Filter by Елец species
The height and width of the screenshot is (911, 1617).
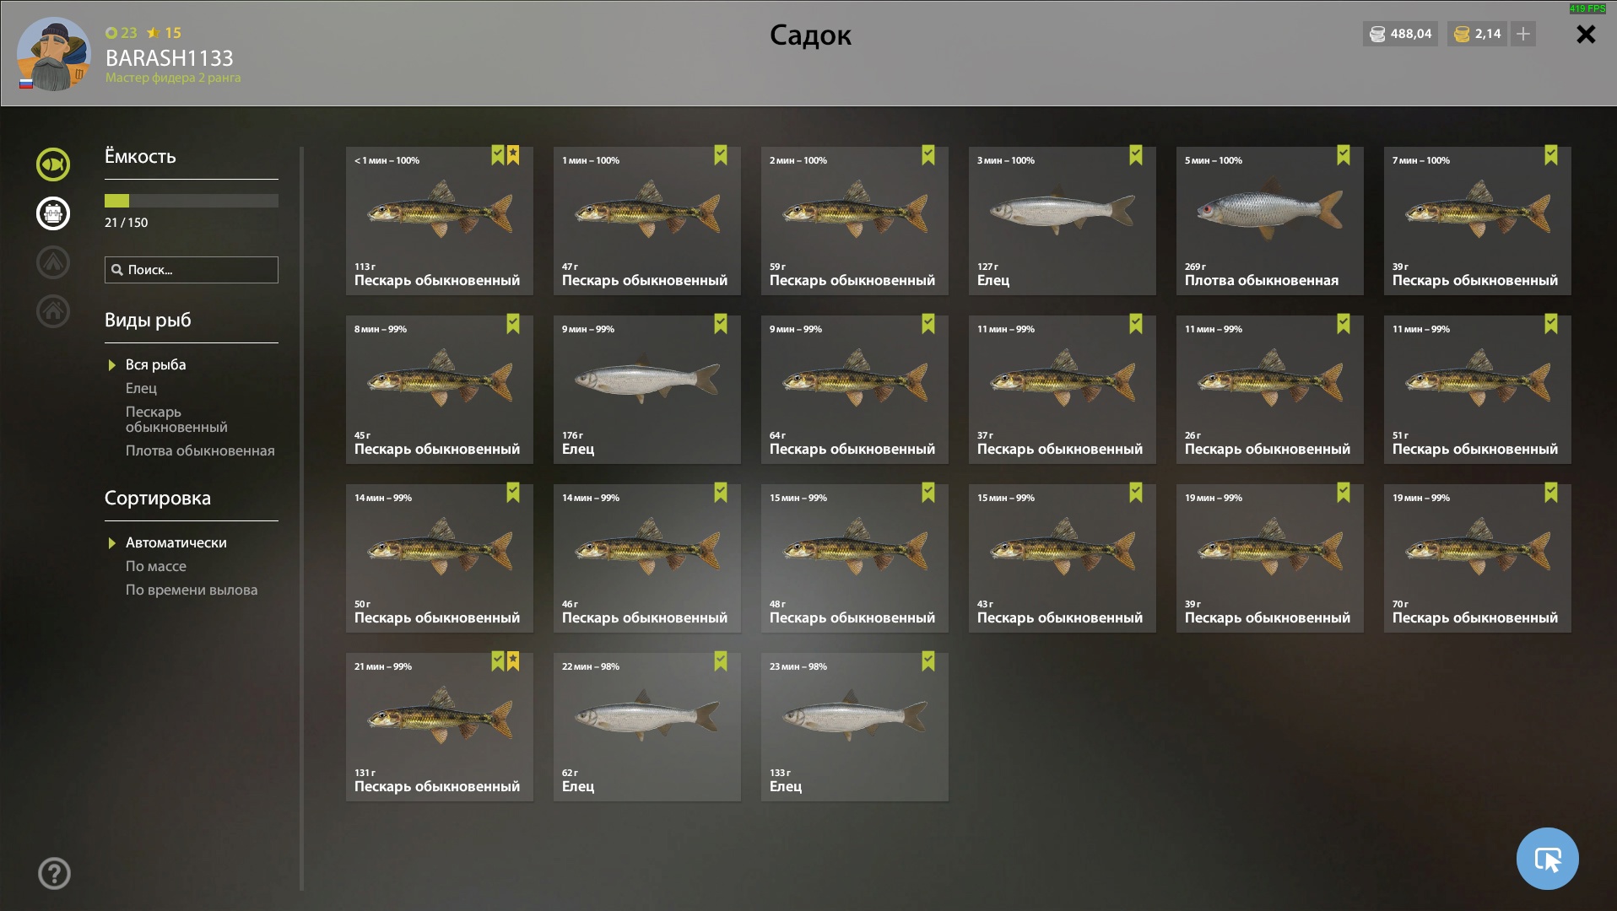[141, 388]
